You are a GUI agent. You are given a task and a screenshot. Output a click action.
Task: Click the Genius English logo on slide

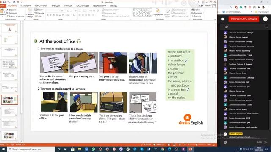coord(191,119)
